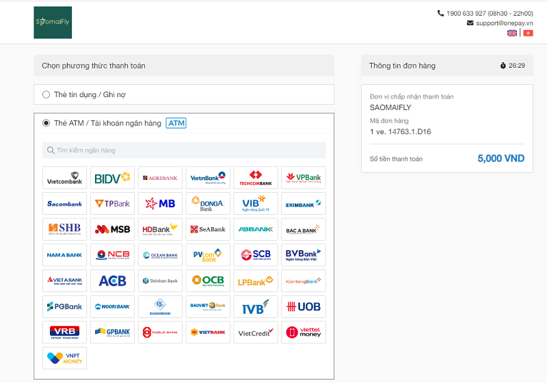The height and width of the screenshot is (383, 547).
Task: Click order code 1 ve. 14763.1.D16
Action: pos(400,131)
